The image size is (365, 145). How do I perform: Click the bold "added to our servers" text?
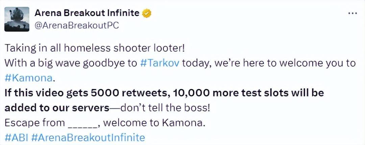pos(57,108)
